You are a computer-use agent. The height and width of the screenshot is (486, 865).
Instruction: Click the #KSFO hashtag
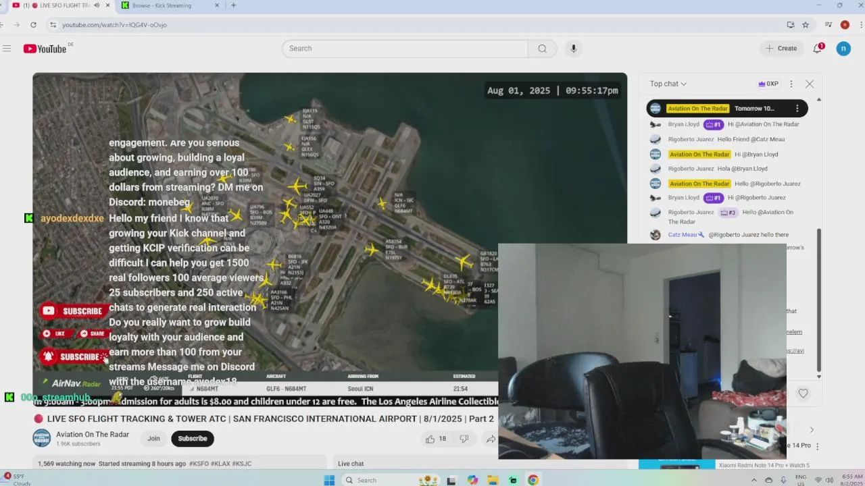tap(199, 464)
